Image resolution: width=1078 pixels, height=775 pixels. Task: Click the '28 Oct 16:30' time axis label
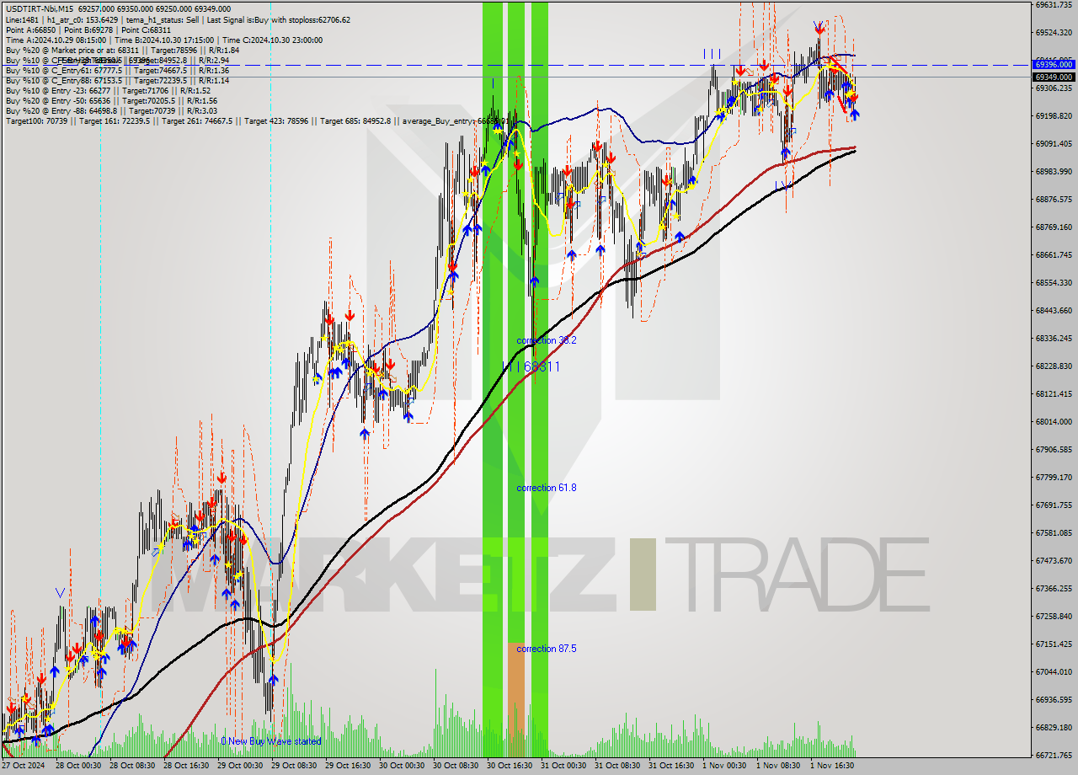click(187, 766)
